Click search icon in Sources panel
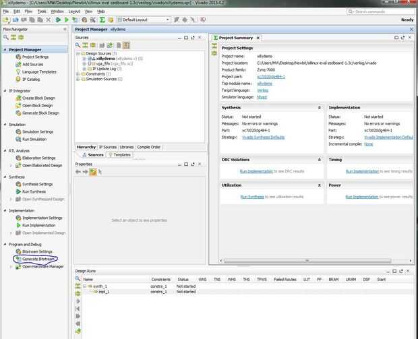The height and width of the screenshot is (339, 418). pos(78,47)
